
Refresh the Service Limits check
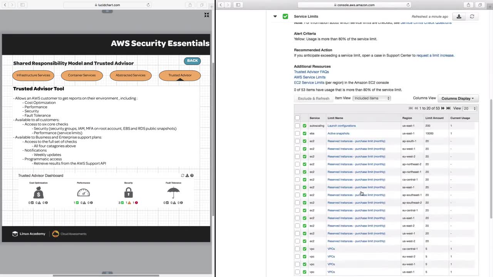point(472,17)
